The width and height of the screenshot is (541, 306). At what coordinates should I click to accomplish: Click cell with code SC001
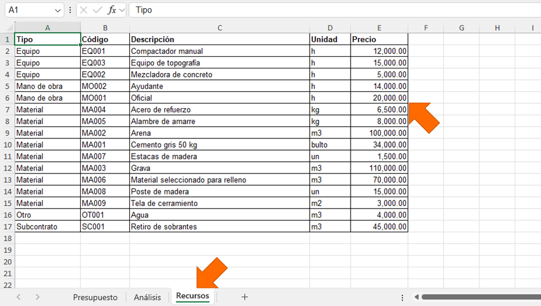105,227
